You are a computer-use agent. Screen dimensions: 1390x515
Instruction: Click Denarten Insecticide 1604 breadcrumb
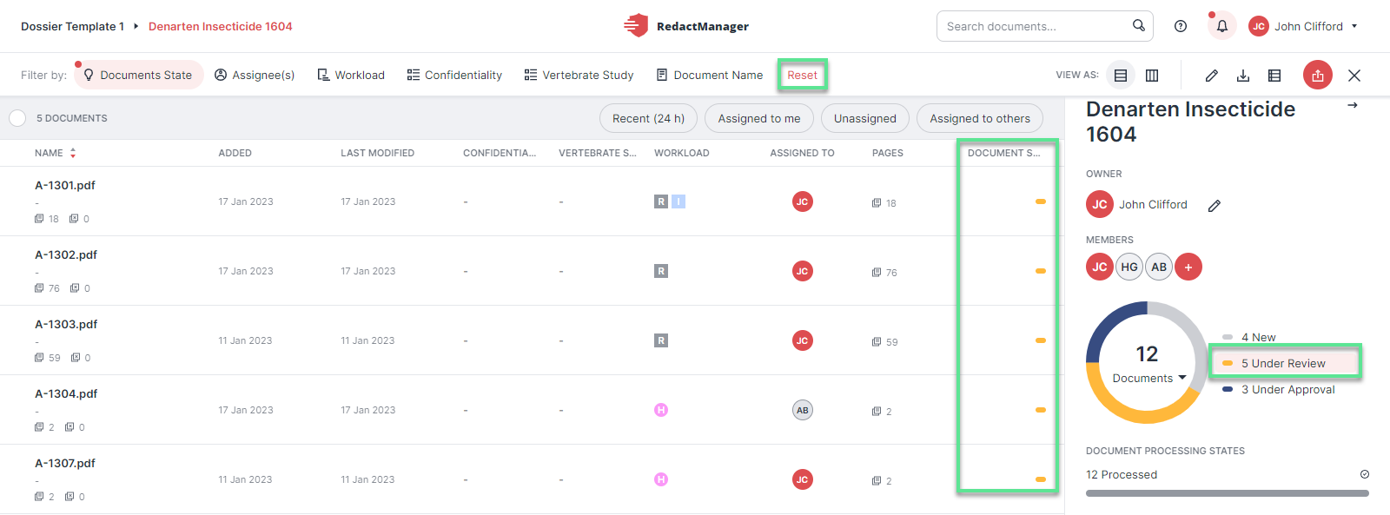click(221, 26)
